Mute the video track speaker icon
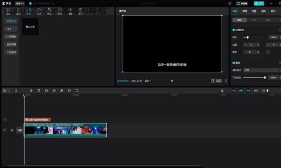The height and width of the screenshot is (168, 281). coord(12,130)
